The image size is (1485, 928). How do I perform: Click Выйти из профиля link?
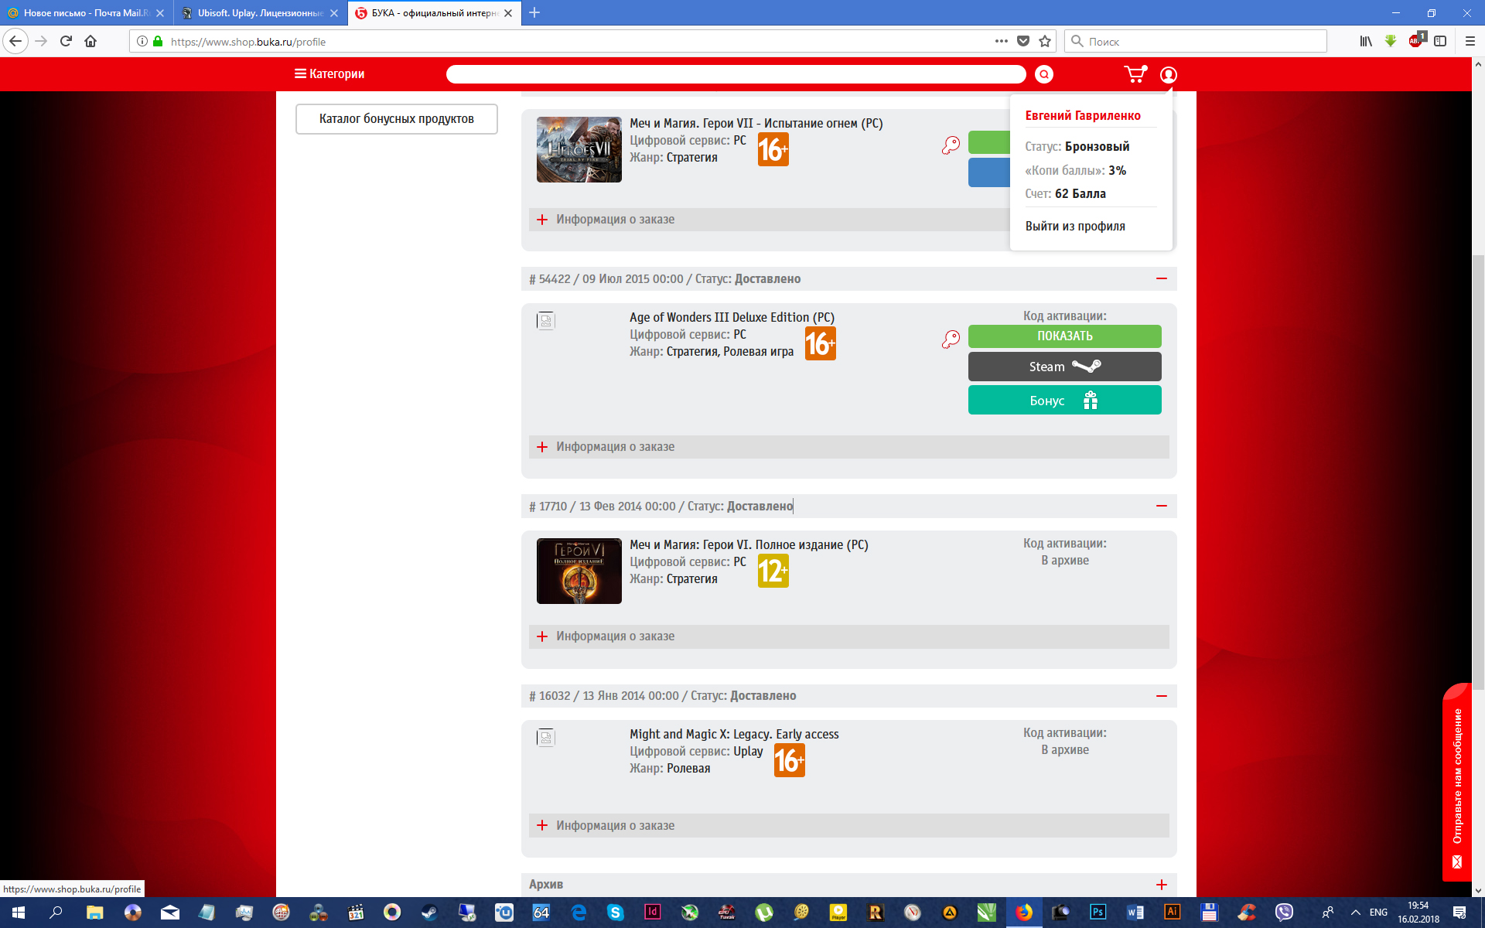[1075, 227]
